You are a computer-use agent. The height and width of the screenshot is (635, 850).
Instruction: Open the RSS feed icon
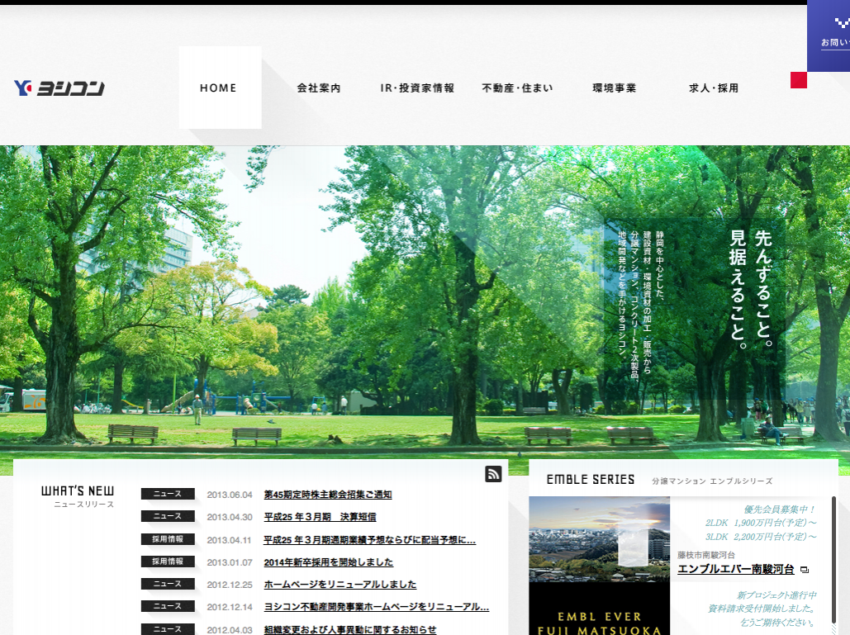point(493,474)
